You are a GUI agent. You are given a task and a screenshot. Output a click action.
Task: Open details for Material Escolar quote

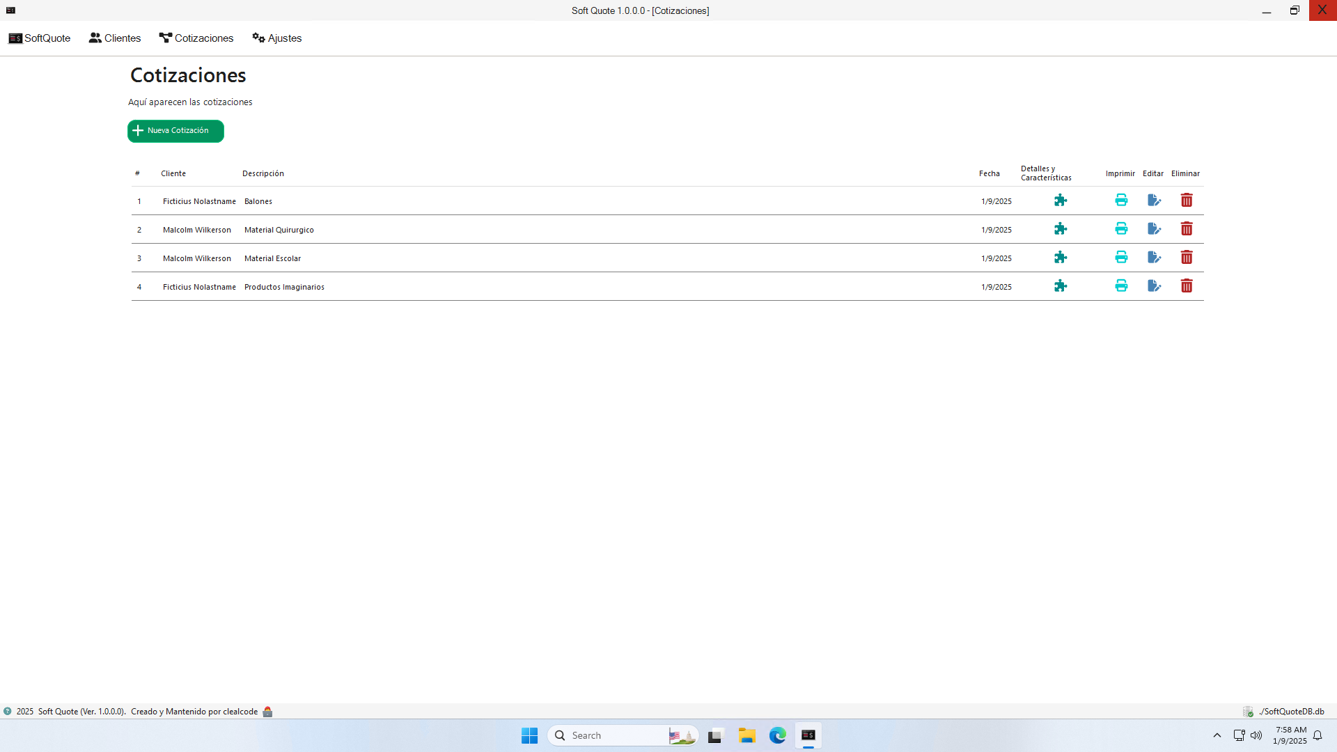coord(1060,258)
